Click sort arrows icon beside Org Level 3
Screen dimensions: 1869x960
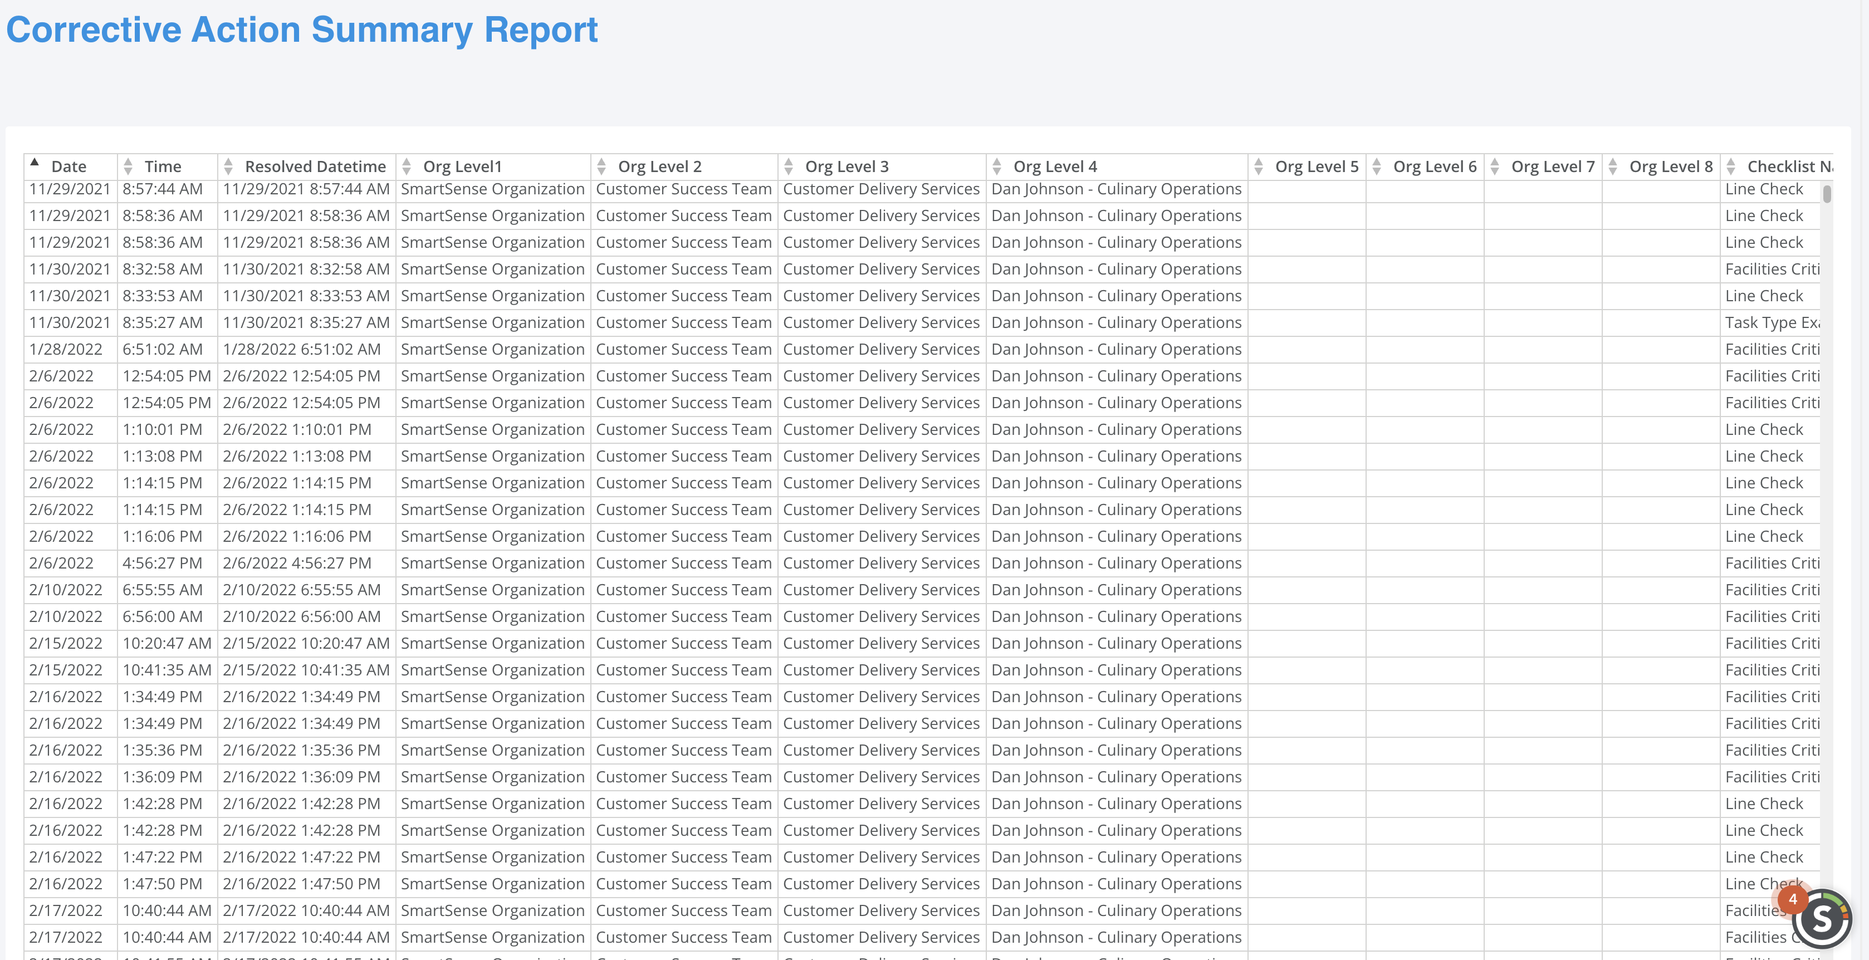point(789,167)
